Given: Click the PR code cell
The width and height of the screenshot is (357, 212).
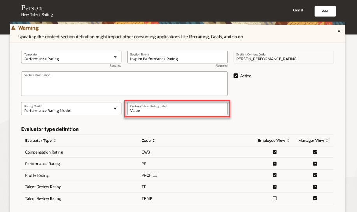Looking at the screenshot, I should pyautogui.click(x=144, y=164).
